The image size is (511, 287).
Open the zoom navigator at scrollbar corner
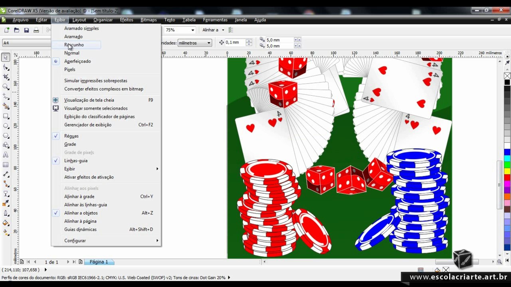[x=499, y=262]
